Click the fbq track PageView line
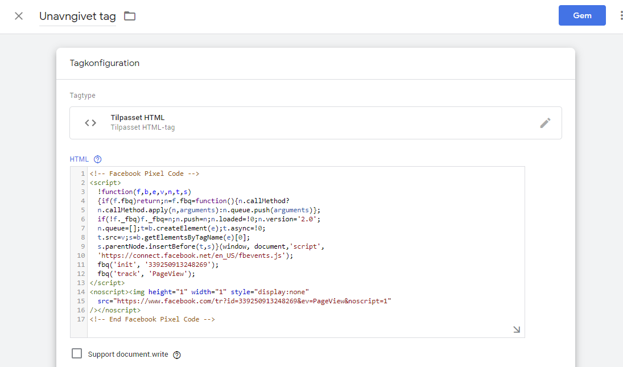 point(146,274)
